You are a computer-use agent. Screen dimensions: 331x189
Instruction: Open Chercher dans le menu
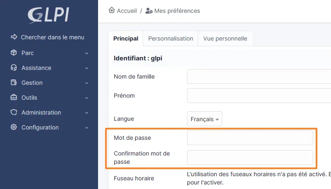(52, 37)
